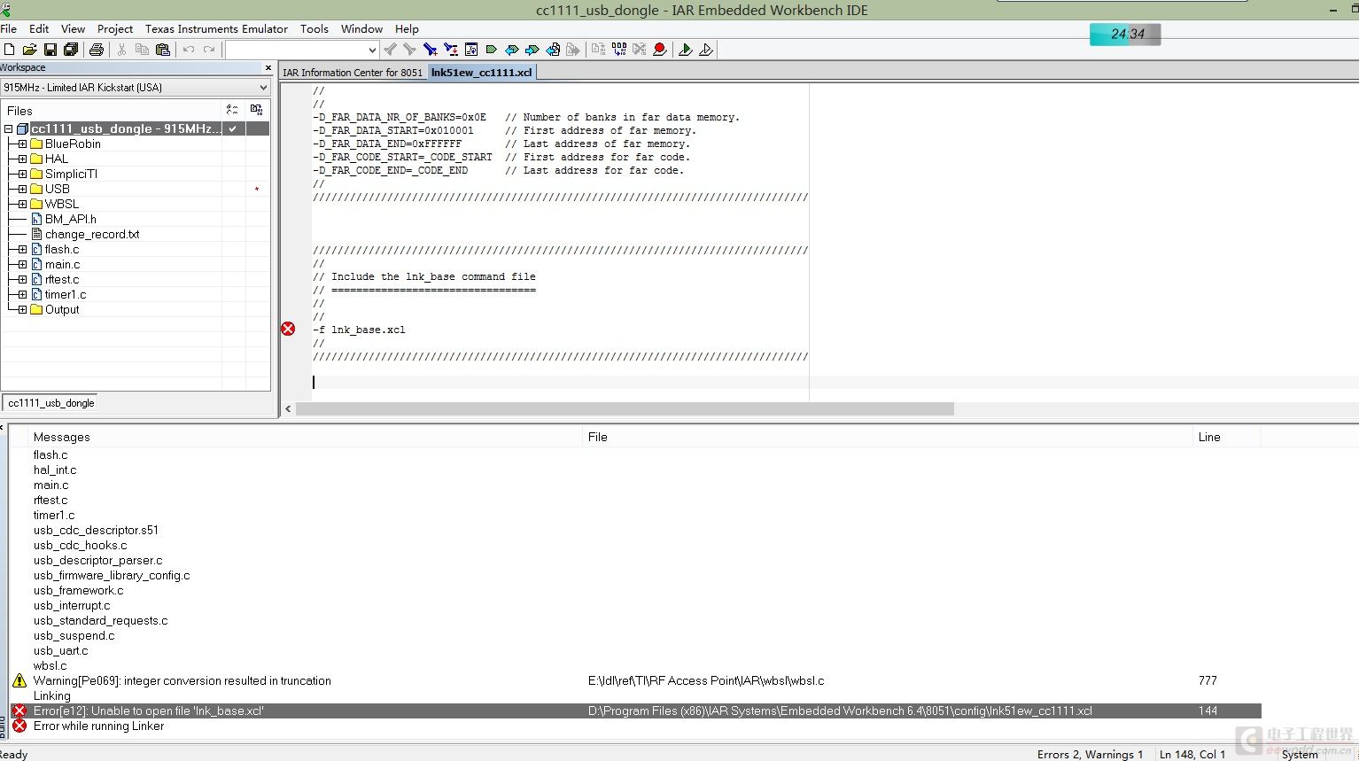The width and height of the screenshot is (1359, 761).
Task: Click the Compile icon
Action: [x=598, y=50]
